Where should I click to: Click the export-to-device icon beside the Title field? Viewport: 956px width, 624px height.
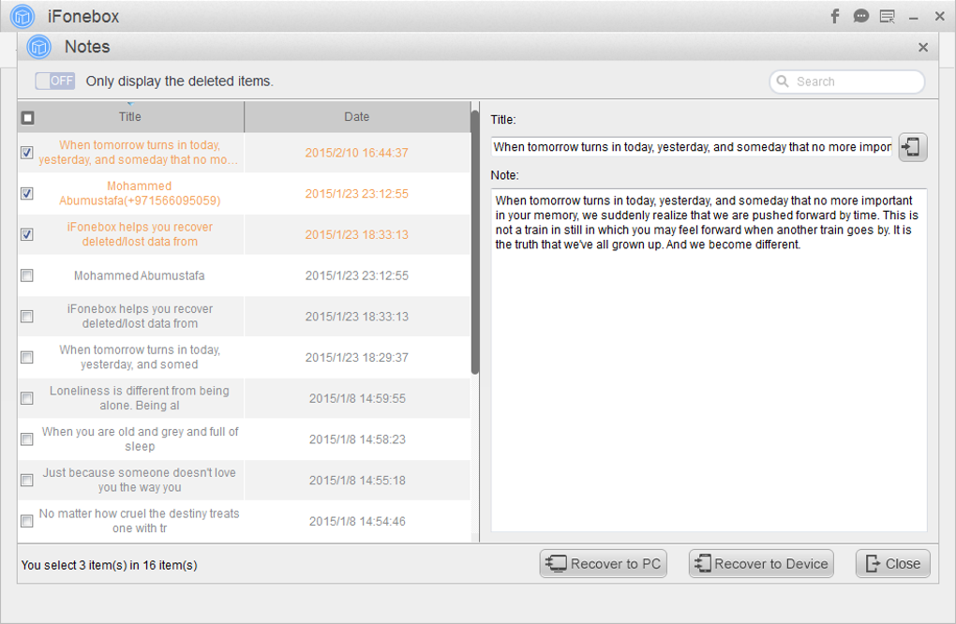(911, 146)
